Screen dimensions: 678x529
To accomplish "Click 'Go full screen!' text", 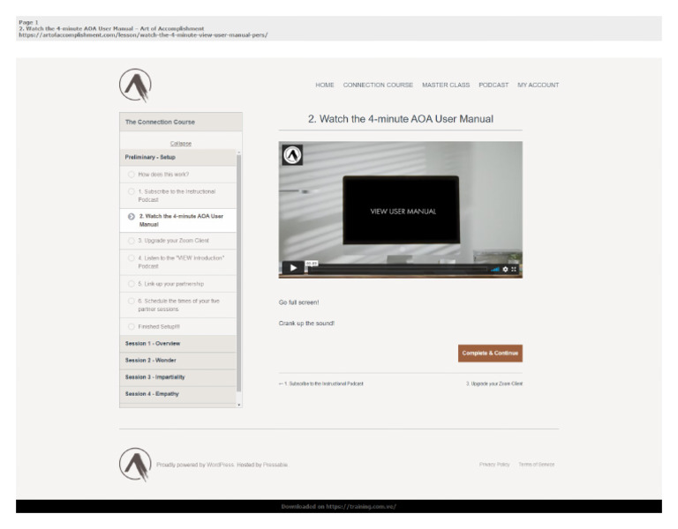I will point(298,302).
